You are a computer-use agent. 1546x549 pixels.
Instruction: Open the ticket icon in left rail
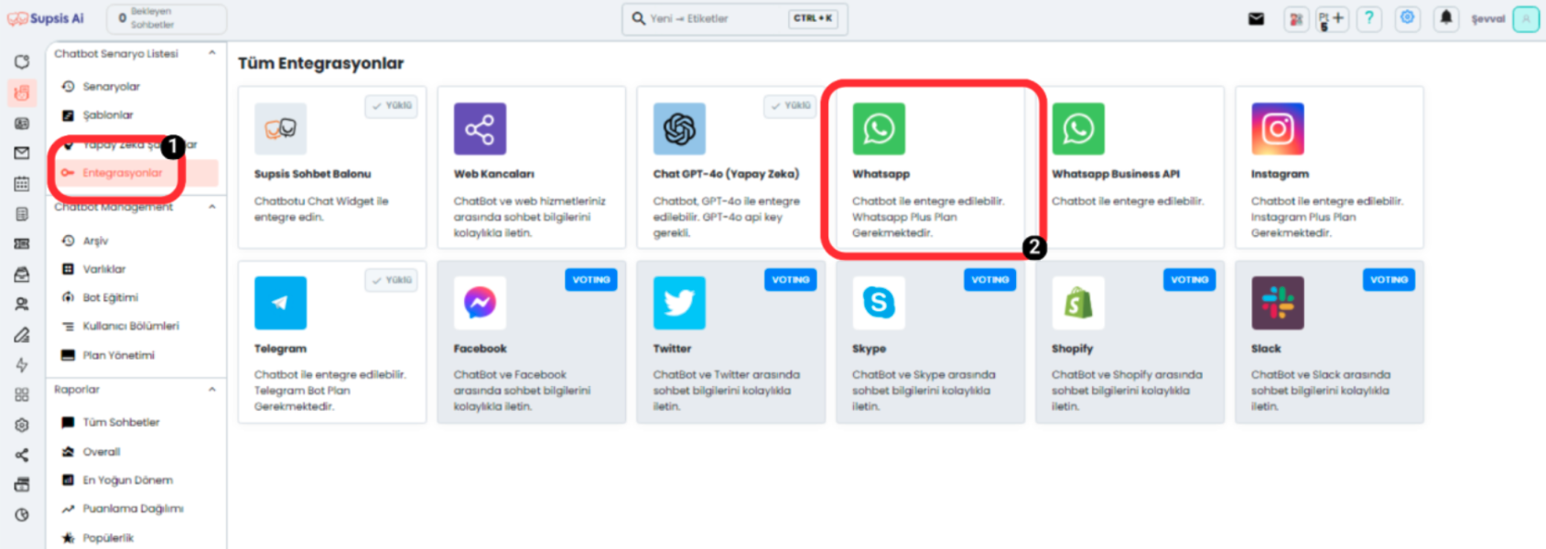[x=22, y=244]
